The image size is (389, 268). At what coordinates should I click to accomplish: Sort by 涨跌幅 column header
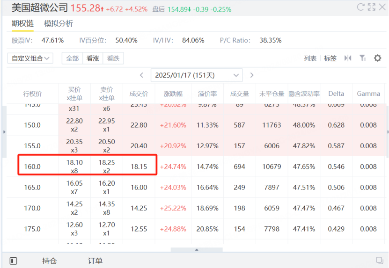point(173,94)
